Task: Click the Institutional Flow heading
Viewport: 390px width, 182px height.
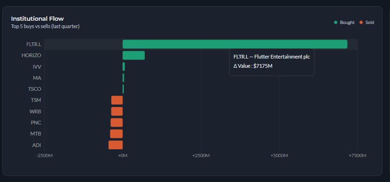Action: (37, 18)
